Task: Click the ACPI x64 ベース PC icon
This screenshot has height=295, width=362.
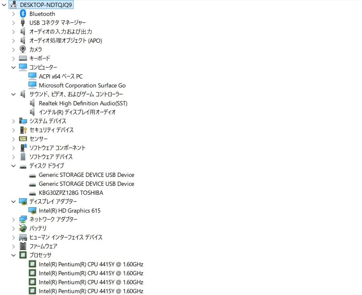Action: tap(32, 76)
